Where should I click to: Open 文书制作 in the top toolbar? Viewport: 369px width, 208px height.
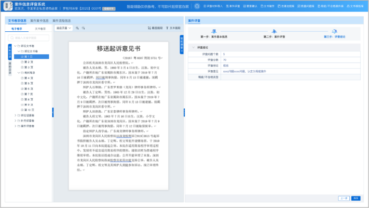[267, 6]
